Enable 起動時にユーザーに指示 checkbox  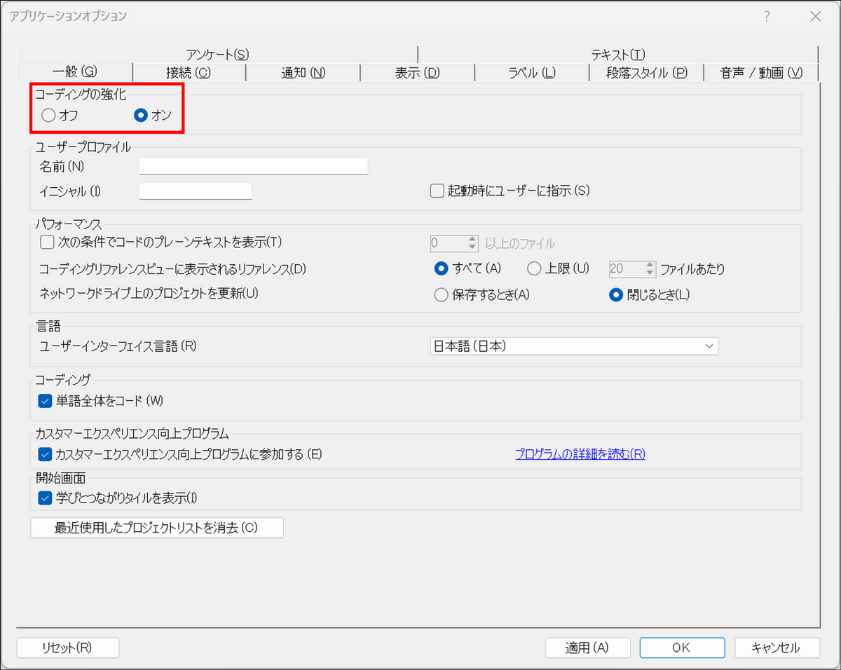point(437,191)
